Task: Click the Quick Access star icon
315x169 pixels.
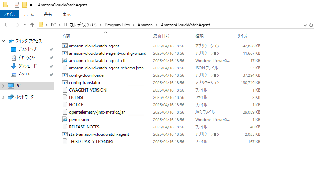Action: coord(11,41)
